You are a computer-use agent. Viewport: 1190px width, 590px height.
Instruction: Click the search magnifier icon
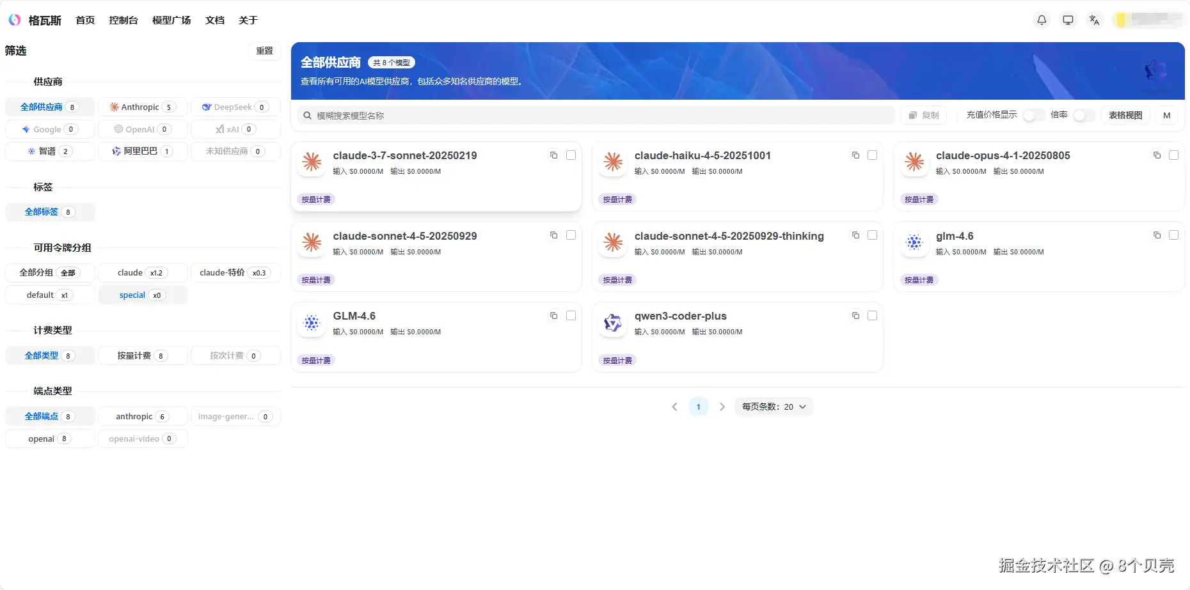308,116
